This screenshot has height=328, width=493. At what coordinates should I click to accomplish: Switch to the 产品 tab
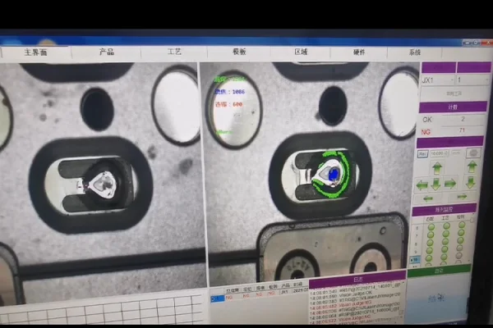[x=107, y=52]
